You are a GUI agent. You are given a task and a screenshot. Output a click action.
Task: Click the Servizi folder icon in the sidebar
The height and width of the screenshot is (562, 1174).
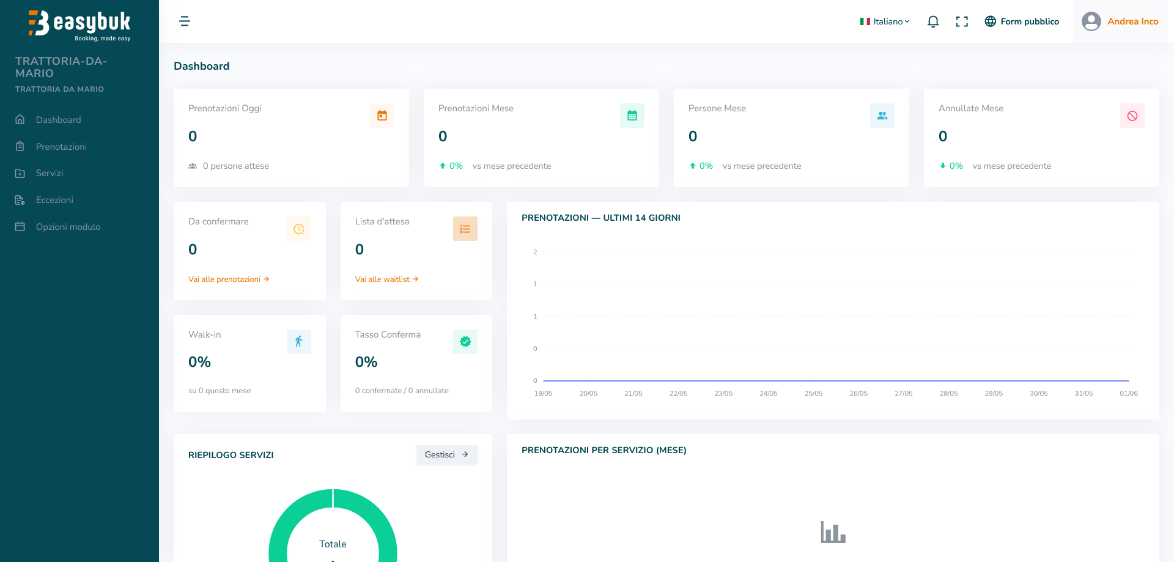tap(20, 173)
